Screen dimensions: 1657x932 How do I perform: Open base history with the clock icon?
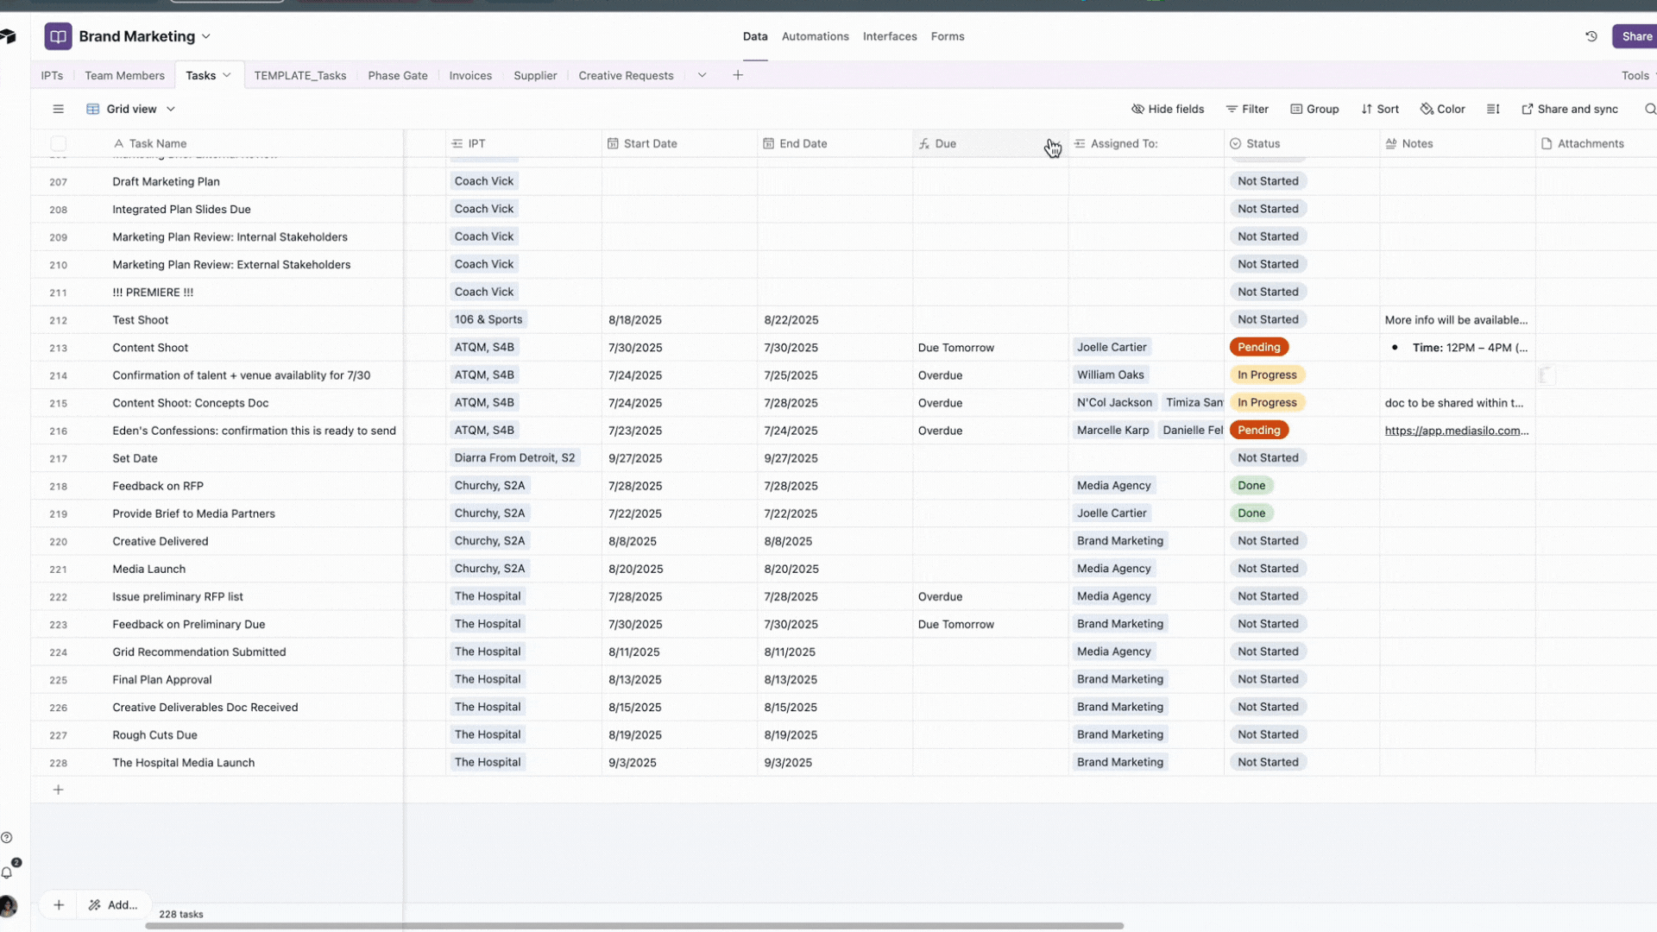click(x=1591, y=36)
